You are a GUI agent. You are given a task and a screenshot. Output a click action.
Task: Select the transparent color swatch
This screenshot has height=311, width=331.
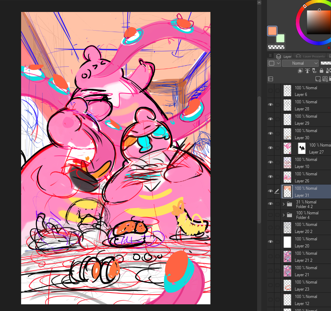276,47
